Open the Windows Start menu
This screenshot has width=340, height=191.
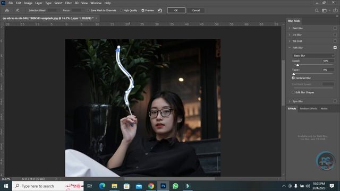pos(6,186)
